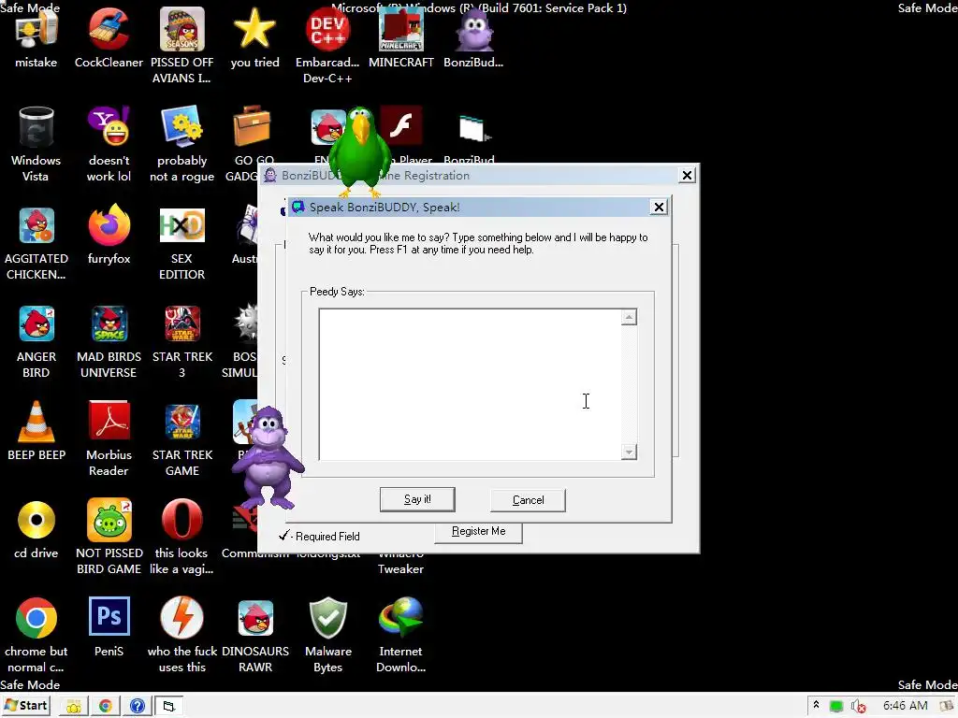Open the purple BonziBud desktop icon
Viewport: 958px width, 718px height.
(474, 29)
